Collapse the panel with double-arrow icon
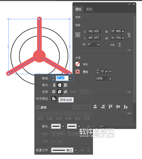The width and height of the screenshot is (142, 159). click(129, 4)
